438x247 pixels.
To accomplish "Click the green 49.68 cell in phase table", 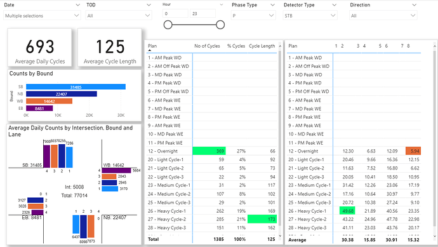I will point(347,211).
